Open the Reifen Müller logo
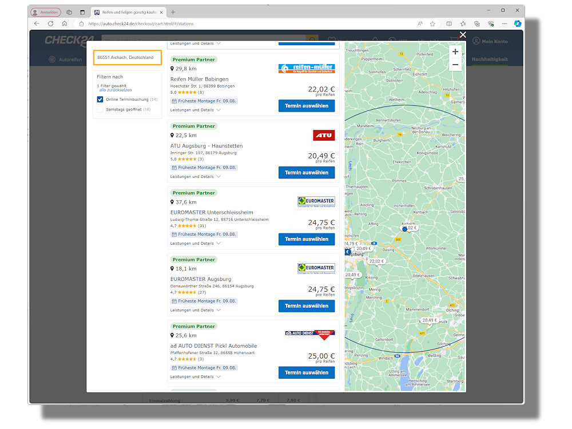This screenshot has width=572, height=429. pyautogui.click(x=307, y=69)
